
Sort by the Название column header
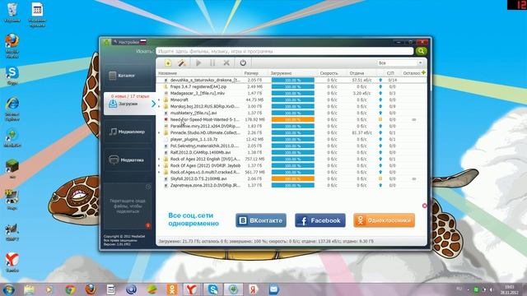click(x=167, y=73)
